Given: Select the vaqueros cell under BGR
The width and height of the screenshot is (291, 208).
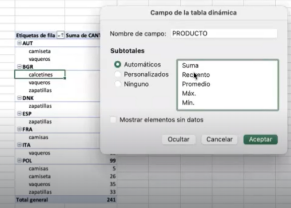Looking at the screenshot, I should [x=40, y=83].
